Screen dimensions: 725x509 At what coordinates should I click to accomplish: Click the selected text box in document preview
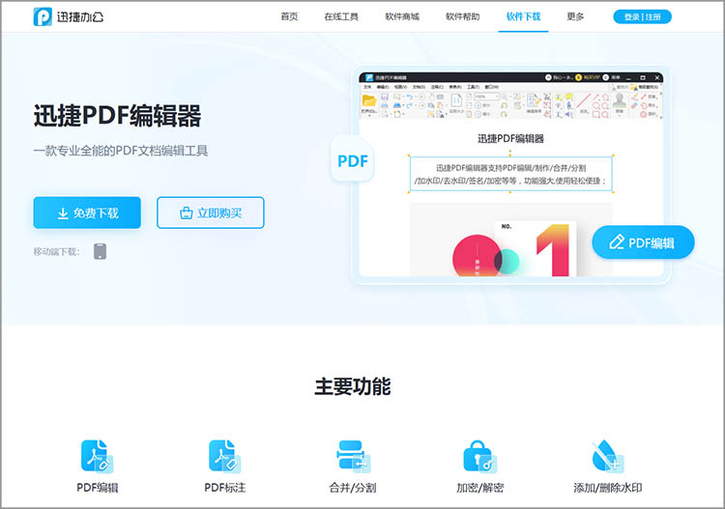click(x=511, y=174)
